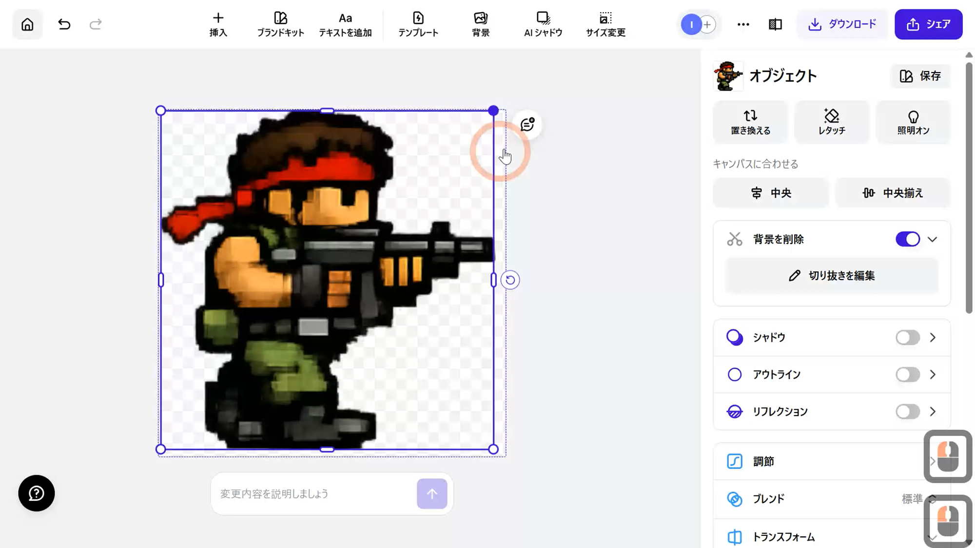Image resolution: width=975 pixels, height=548 pixels.
Task: Open the 背景 background tool
Action: coord(481,24)
